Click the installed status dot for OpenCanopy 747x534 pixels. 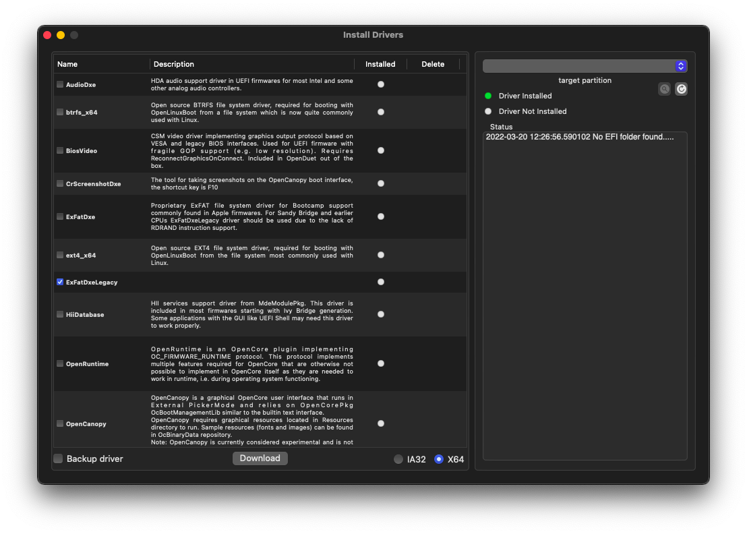click(381, 423)
